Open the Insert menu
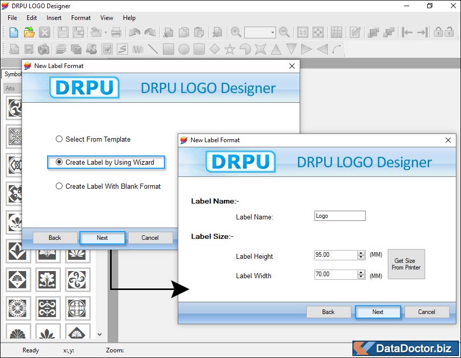Screen dimensions: 461x358 tap(54, 17)
